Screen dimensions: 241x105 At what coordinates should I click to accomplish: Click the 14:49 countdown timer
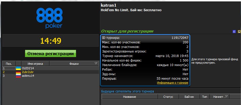[x=51, y=41]
